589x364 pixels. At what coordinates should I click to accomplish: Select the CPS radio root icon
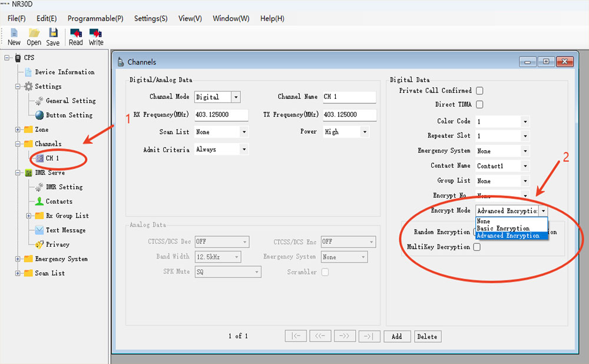click(x=18, y=58)
